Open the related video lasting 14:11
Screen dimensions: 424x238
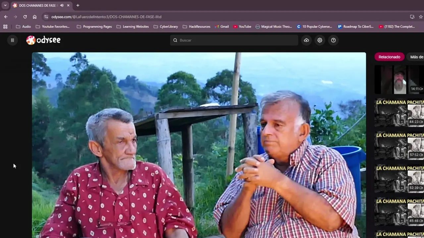399,80
